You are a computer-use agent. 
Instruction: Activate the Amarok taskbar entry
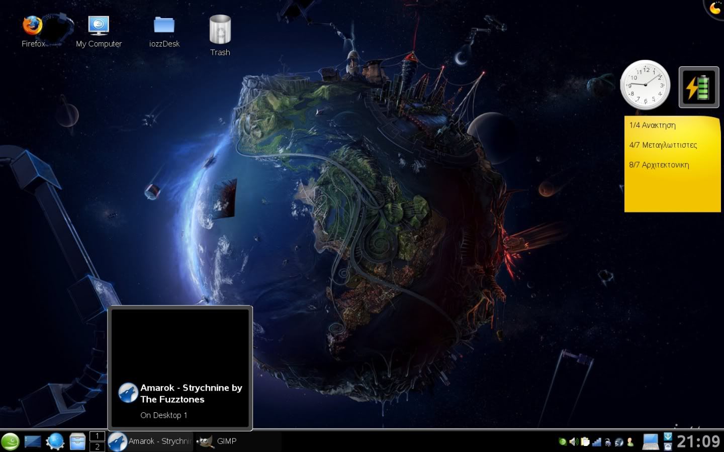pos(150,441)
